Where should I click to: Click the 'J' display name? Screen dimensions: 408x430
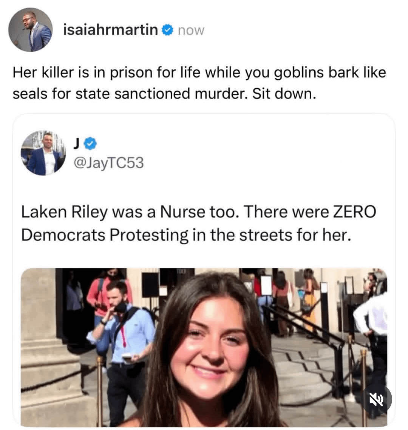[77, 144]
